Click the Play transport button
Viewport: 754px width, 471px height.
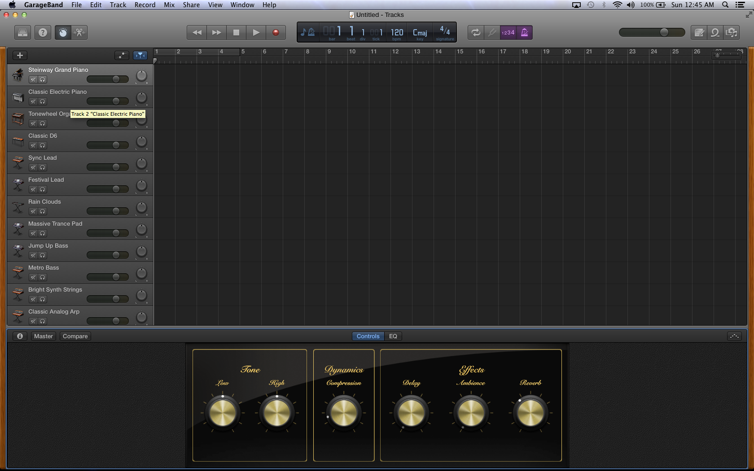point(256,32)
